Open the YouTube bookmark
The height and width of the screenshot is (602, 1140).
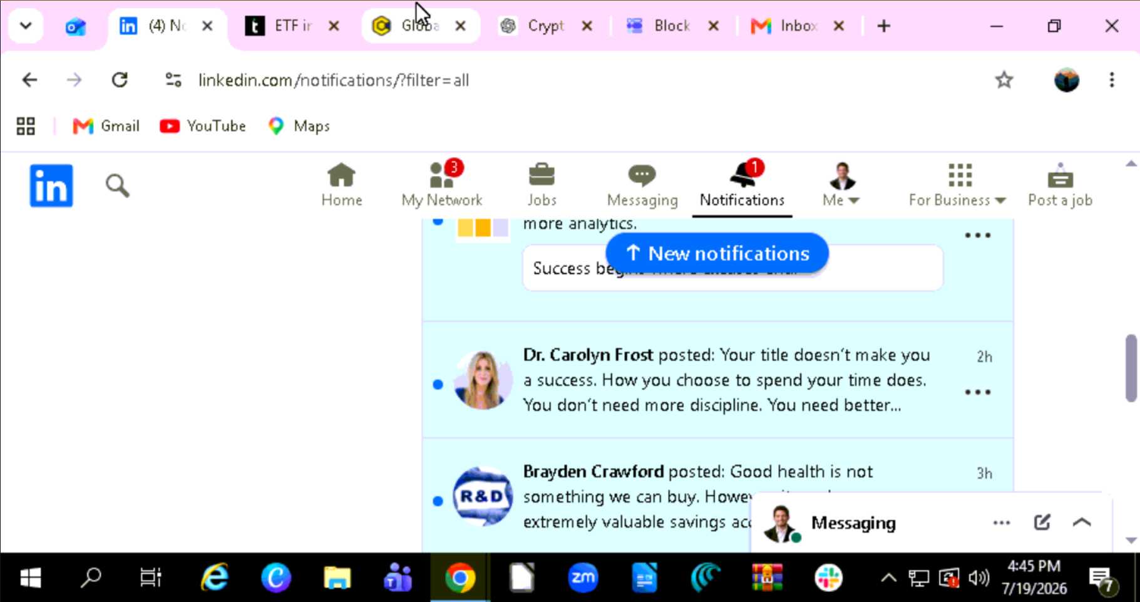(x=203, y=126)
